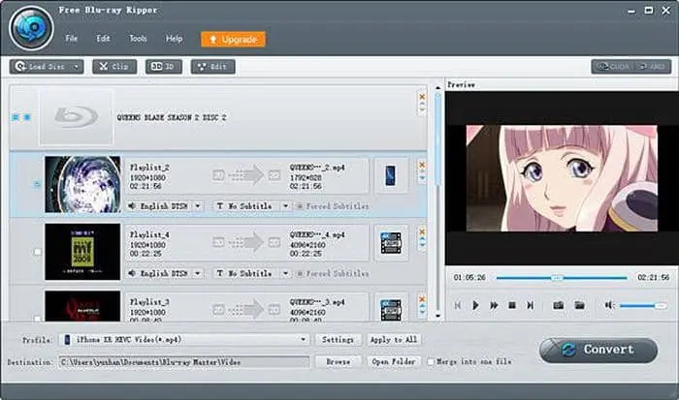Mute audio with speaker icon
The width and height of the screenshot is (679, 400).
pos(609,305)
